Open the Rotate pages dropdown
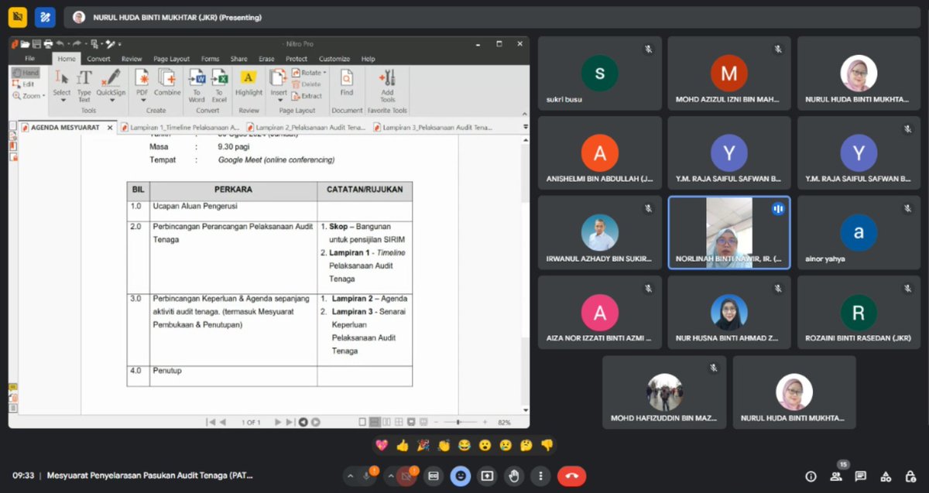 click(x=309, y=73)
